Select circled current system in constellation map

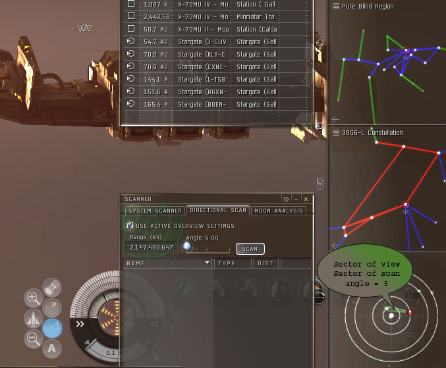click(406, 204)
